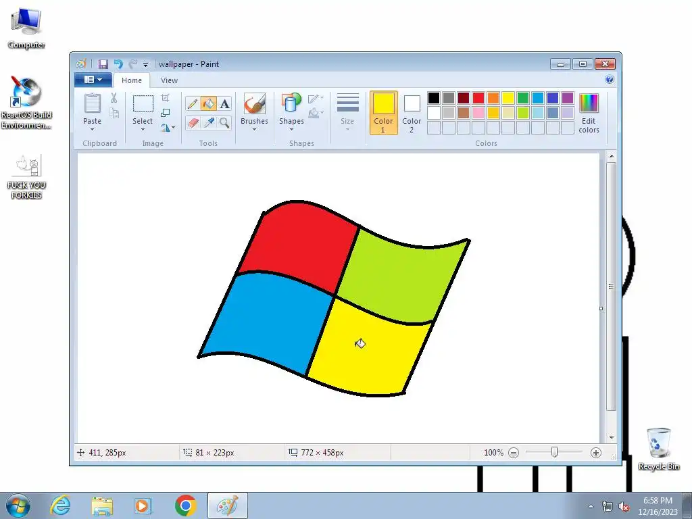Click the Brushes button icon
This screenshot has height=519, width=692.
coord(255,103)
